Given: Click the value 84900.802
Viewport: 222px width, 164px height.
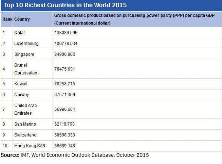Looking at the screenshot, I should 65,54.
